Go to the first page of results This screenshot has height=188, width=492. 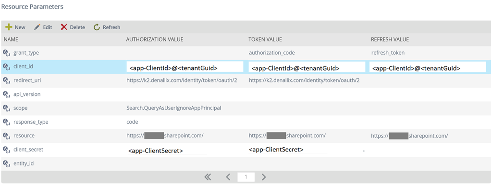(208, 177)
